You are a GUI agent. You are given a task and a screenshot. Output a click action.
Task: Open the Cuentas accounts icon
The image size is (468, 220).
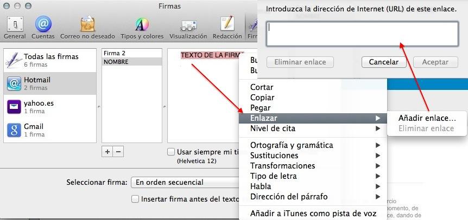click(43, 26)
